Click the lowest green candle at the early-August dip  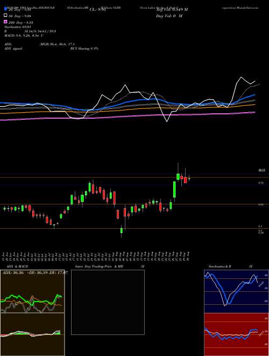pyautogui.click(x=122, y=231)
